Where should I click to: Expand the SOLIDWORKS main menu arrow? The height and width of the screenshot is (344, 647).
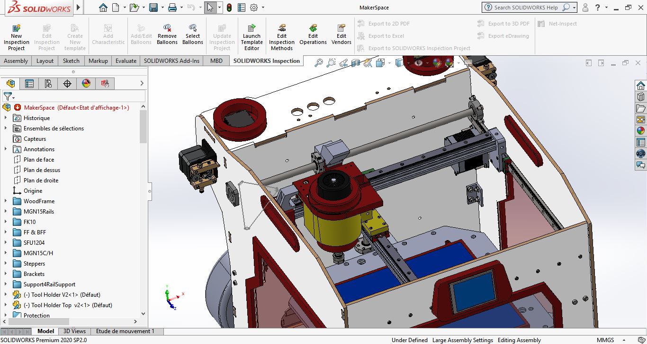coord(79,8)
